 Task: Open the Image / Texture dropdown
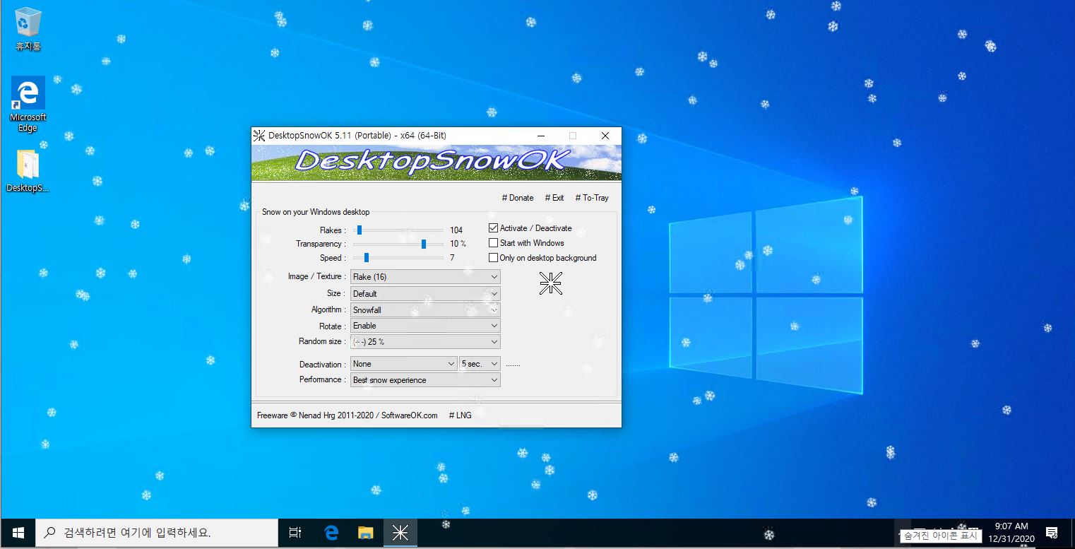pyautogui.click(x=425, y=277)
